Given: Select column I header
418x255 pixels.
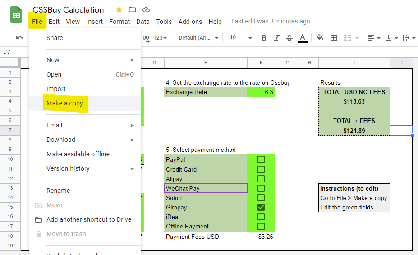Looking at the screenshot, I should click(354, 63).
